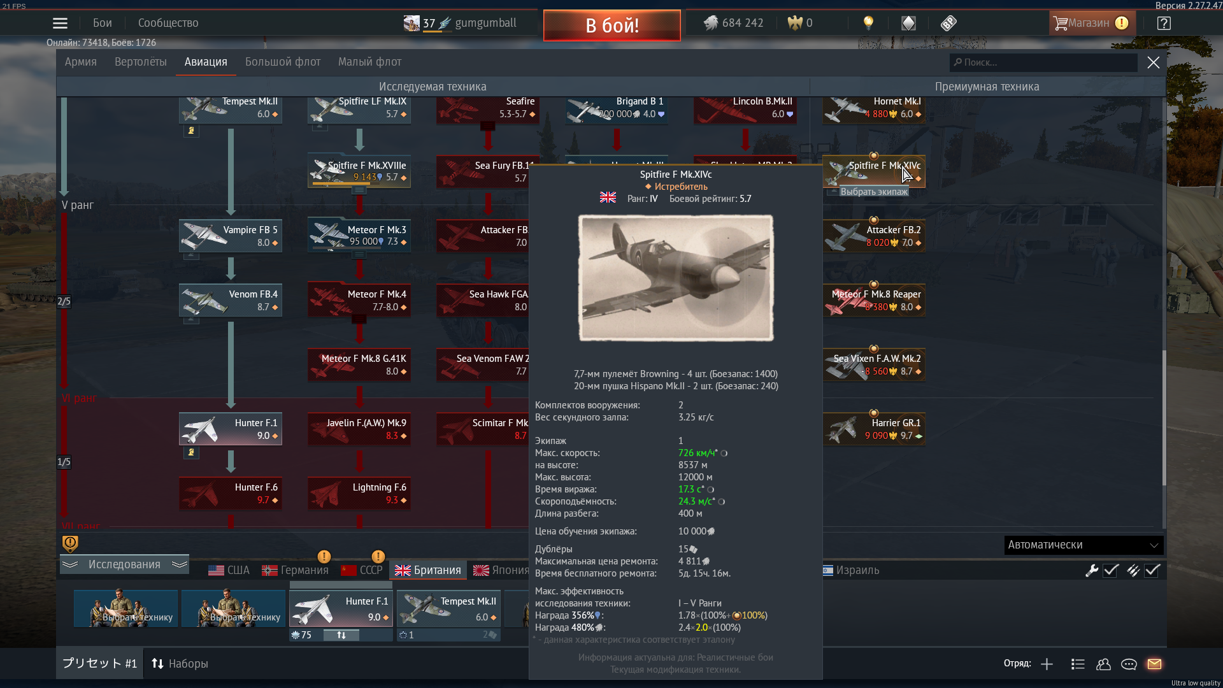This screenshot has height=688, width=1223.
Task: Open the プリセット #1 preset selector
Action: (100, 664)
